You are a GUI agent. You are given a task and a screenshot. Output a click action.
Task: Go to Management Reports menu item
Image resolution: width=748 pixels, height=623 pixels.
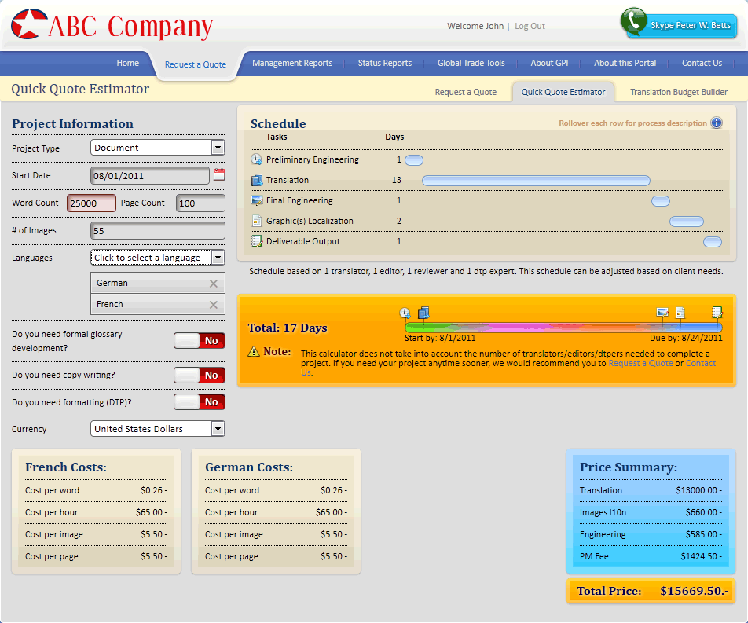[292, 64]
